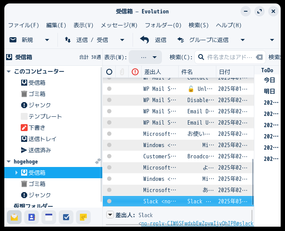Viewport: 285px width, 231px height.
Task: Toggle read status of Disable… message
Action: coord(109,100)
